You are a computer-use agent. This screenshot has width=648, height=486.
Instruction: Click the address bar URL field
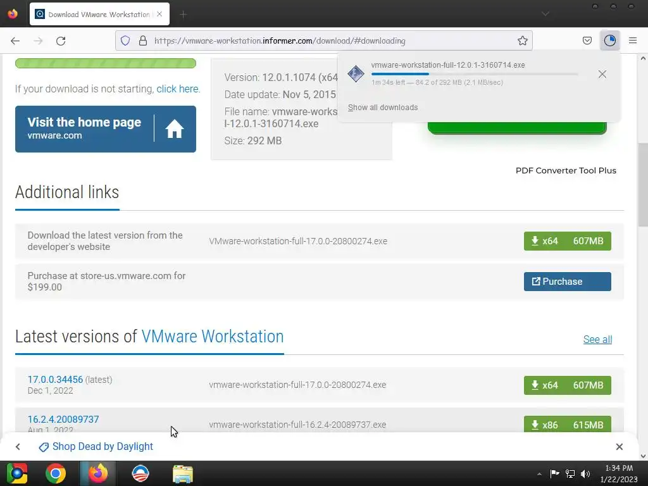(323, 40)
